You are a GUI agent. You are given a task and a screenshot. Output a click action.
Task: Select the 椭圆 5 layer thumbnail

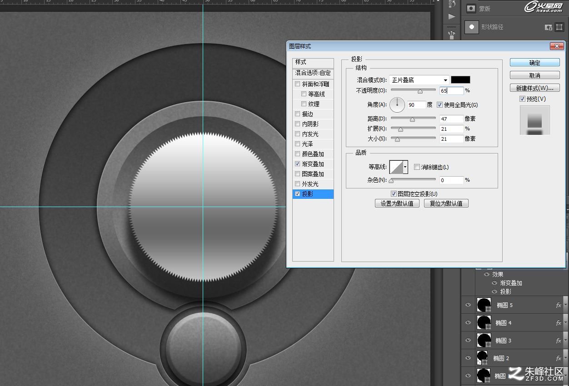coord(484,305)
